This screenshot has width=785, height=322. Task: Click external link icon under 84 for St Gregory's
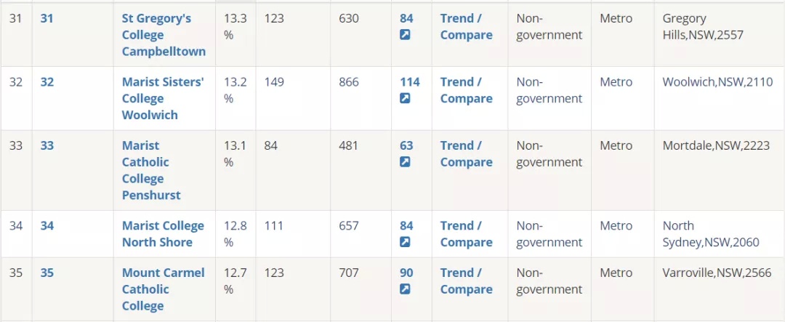click(405, 35)
